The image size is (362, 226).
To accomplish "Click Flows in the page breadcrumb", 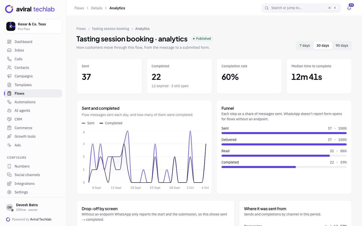I will click(81, 29).
